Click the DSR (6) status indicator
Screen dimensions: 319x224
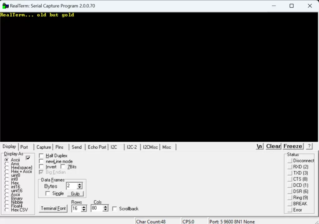(x=290, y=191)
